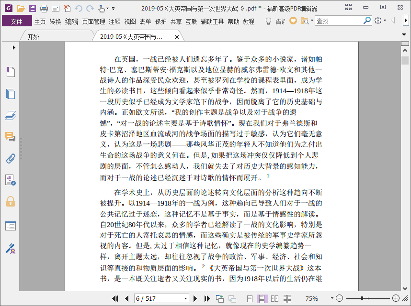411x306 pixels.
Task: Click the light bulb tell-me icon
Action: 268,21
